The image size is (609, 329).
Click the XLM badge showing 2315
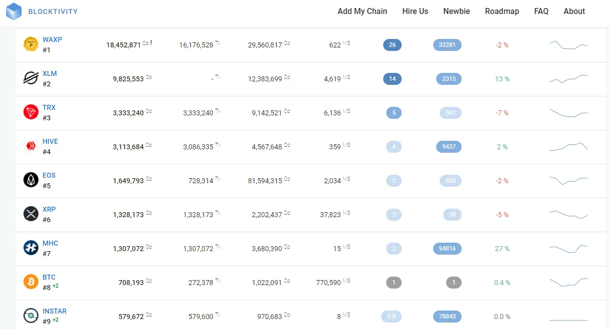pos(449,79)
